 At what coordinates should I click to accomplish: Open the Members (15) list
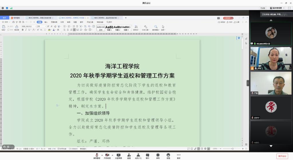coord(138,155)
